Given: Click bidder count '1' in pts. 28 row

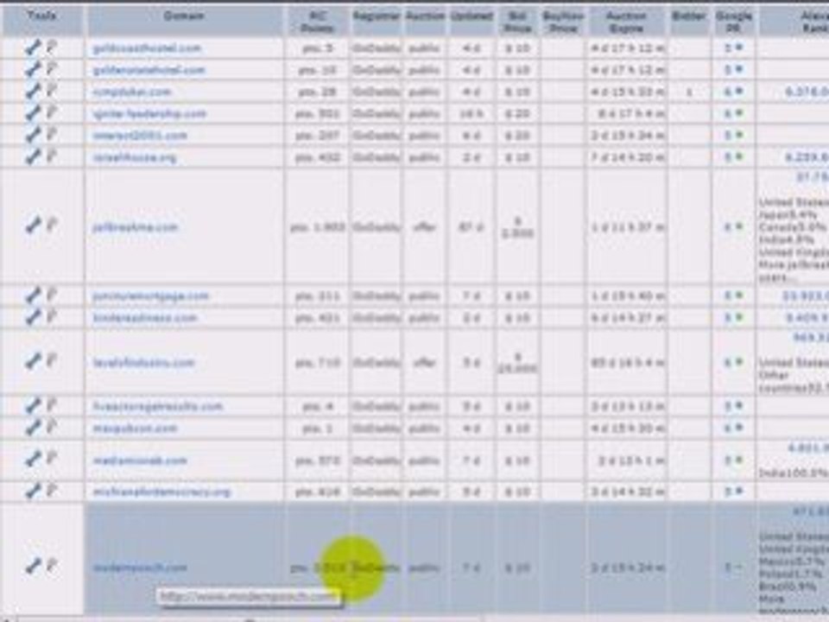Looking at the screenshot, I should 689,92.
